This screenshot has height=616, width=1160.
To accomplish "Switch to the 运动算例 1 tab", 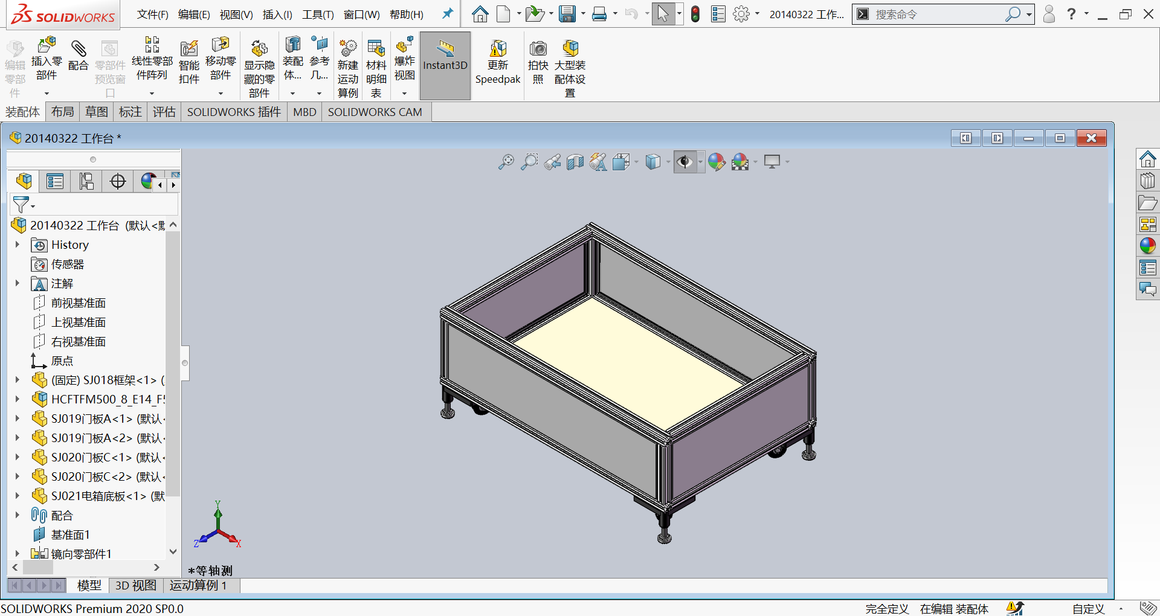I will coord(198,585).
